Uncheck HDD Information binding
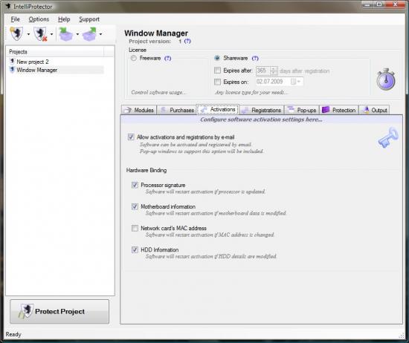This screenshot has width=409, height=343. pos(135,249)
